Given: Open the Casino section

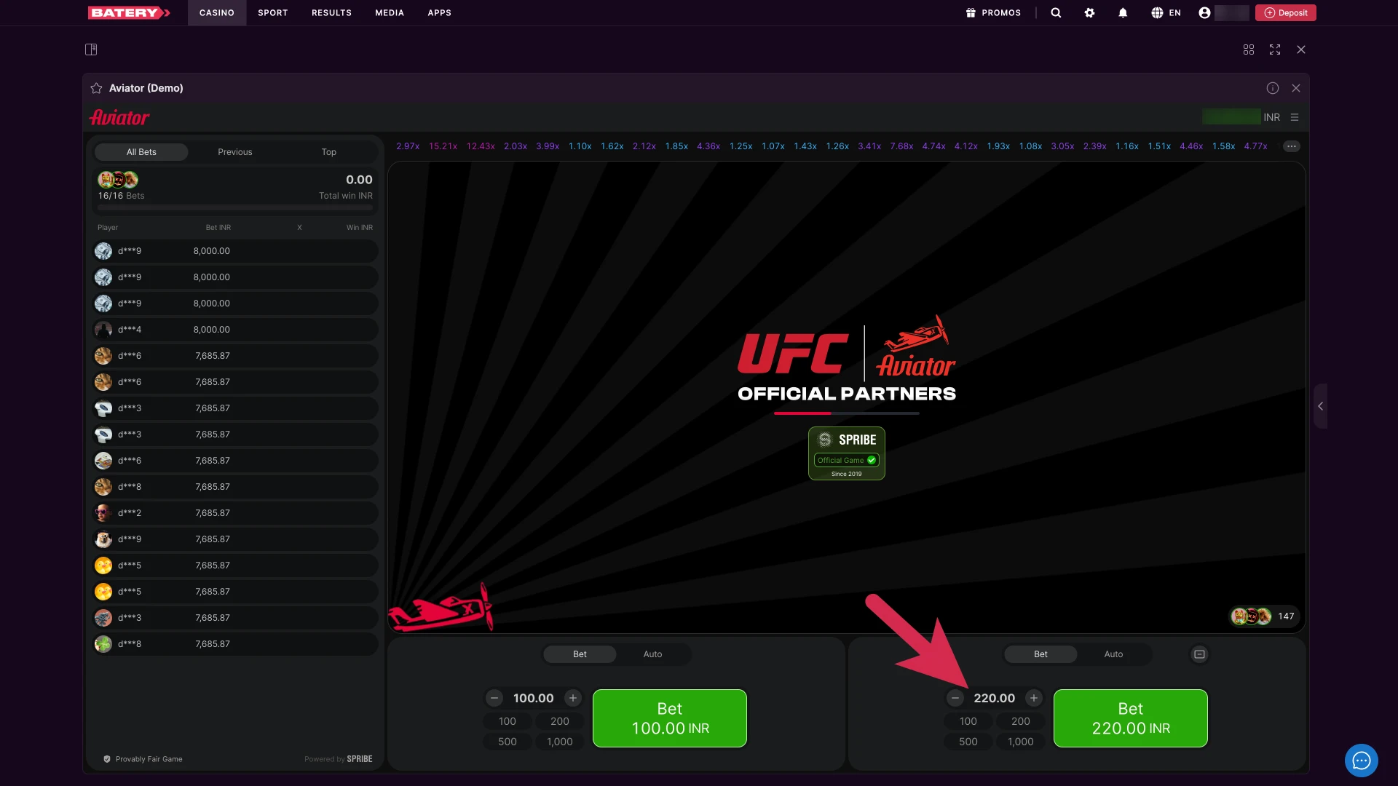Looking at the screenshot, I should coord(217,12).
